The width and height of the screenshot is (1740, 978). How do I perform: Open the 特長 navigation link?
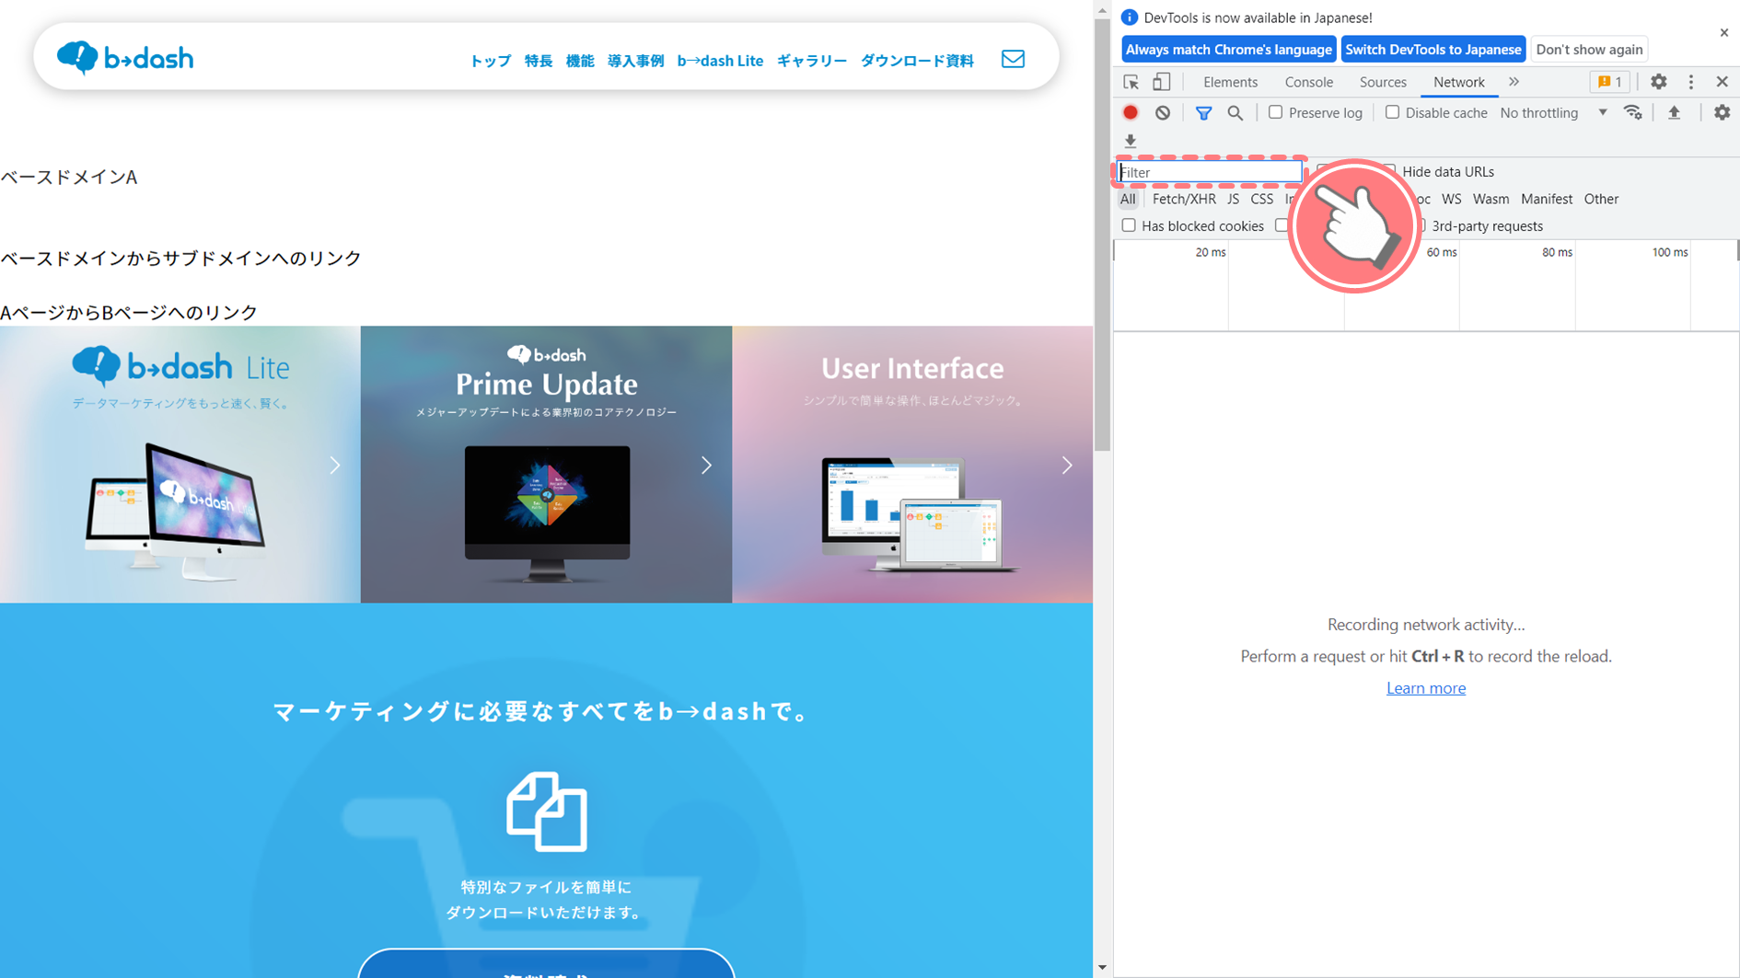[x=539, y=61]
